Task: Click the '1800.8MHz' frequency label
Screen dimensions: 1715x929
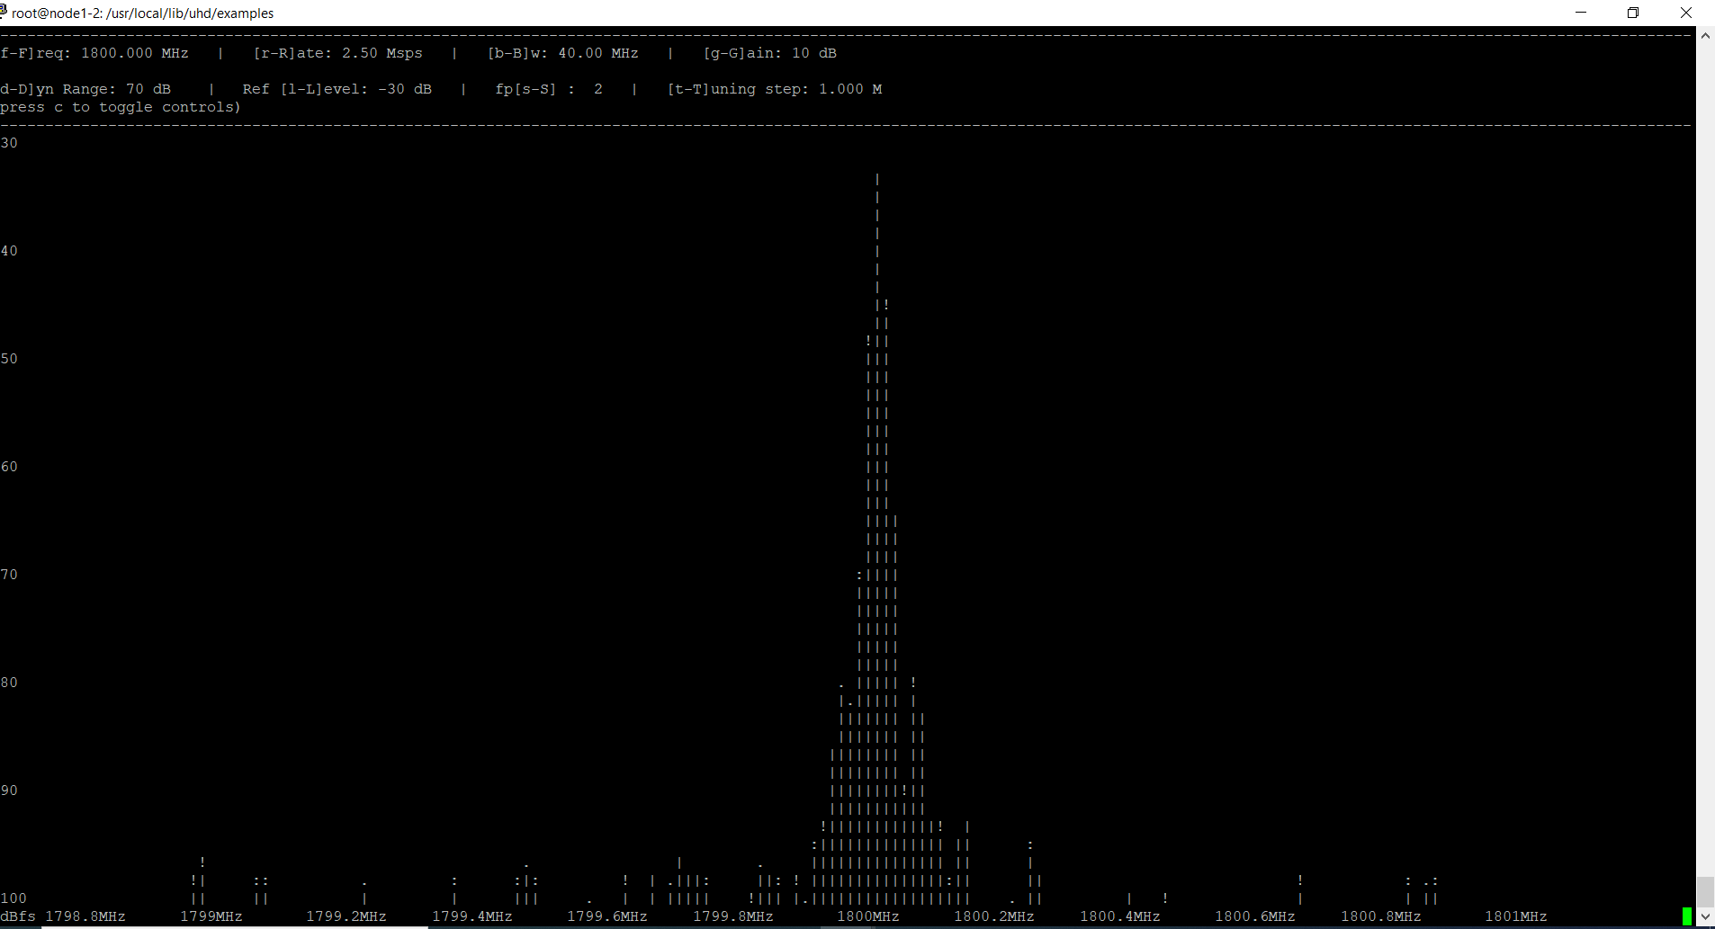Action: tap(1381, 916)
